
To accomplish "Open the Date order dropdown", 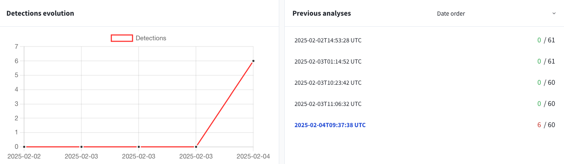I will pos(496,14).
